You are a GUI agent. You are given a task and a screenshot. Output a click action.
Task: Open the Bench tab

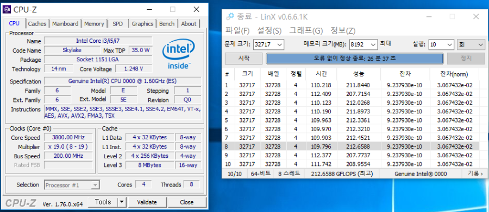click(167, 24)
